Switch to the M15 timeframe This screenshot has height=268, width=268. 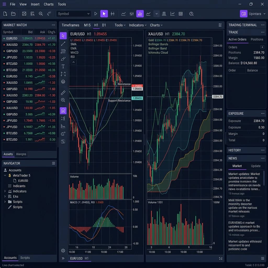[x=87, y=25]
